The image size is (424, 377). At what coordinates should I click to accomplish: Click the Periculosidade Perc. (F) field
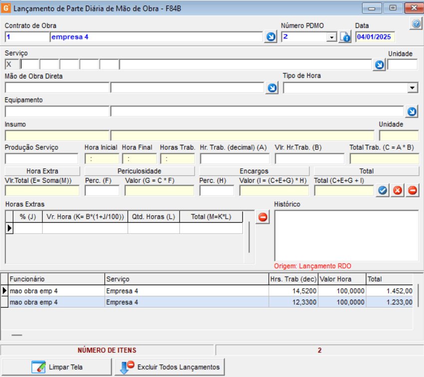[x=102, y=191]
